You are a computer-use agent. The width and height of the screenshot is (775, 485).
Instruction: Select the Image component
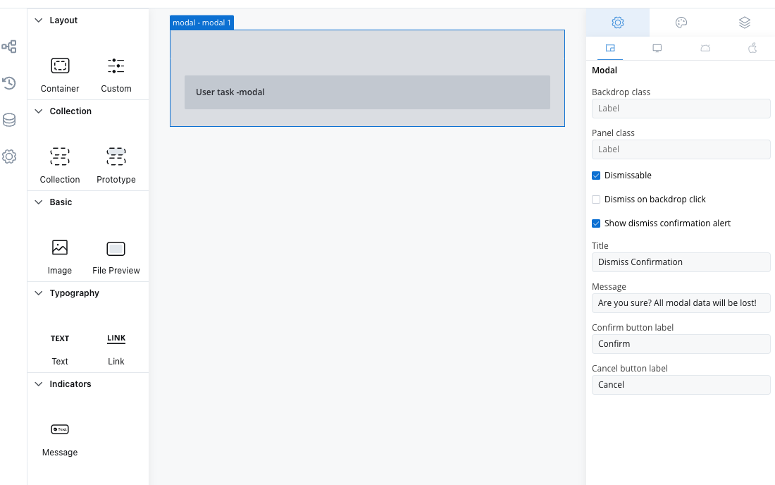pos(60,257)
